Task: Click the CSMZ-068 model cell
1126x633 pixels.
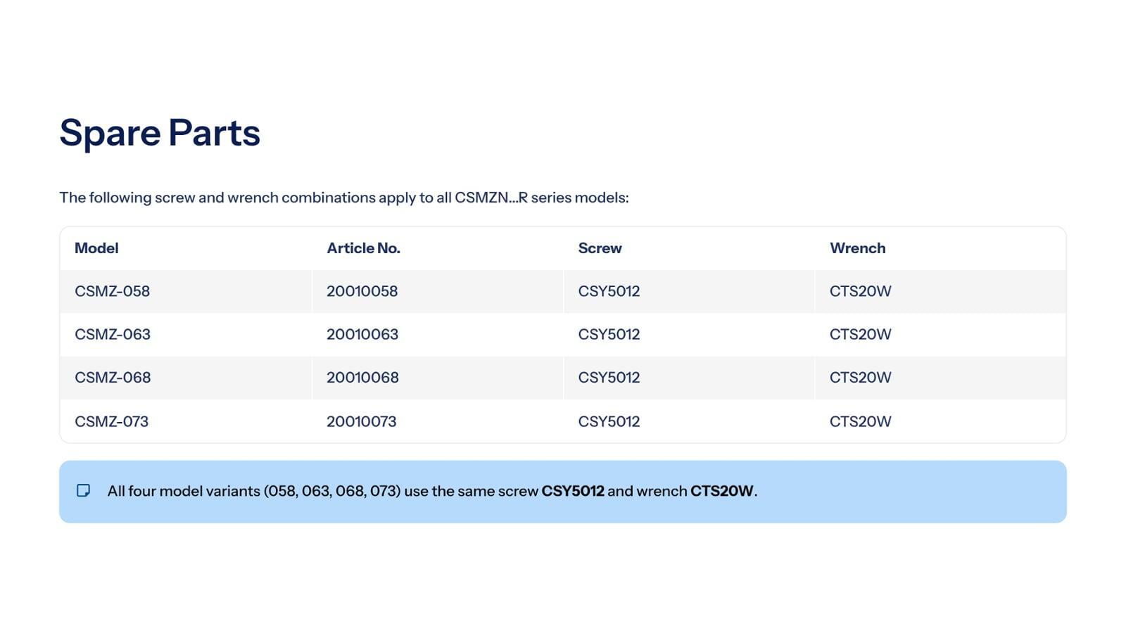Action: (113, 378)
